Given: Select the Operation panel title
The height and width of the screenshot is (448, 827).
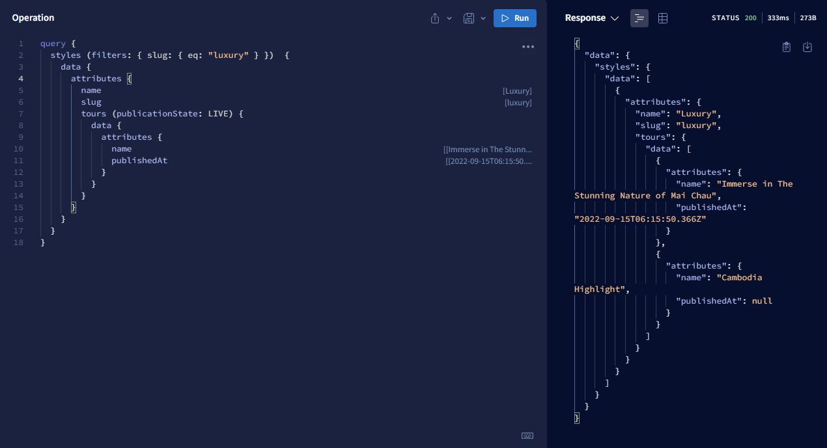Looking at the screenshot, I should click(33, 18).
